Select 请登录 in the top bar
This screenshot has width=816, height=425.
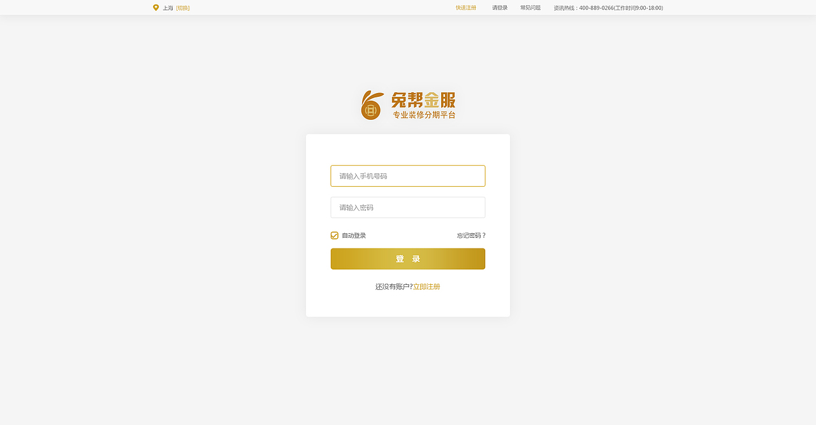pyautogui.click(x=499, y=7)
